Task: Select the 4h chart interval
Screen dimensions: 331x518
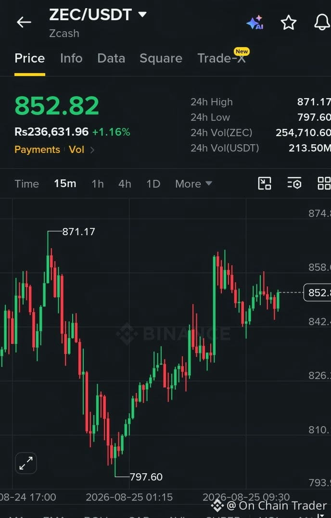Action: pyautogui.click(x=125, y=184)
